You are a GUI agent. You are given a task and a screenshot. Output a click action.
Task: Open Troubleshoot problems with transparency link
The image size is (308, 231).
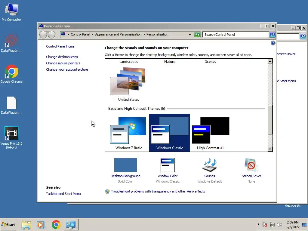158,191
